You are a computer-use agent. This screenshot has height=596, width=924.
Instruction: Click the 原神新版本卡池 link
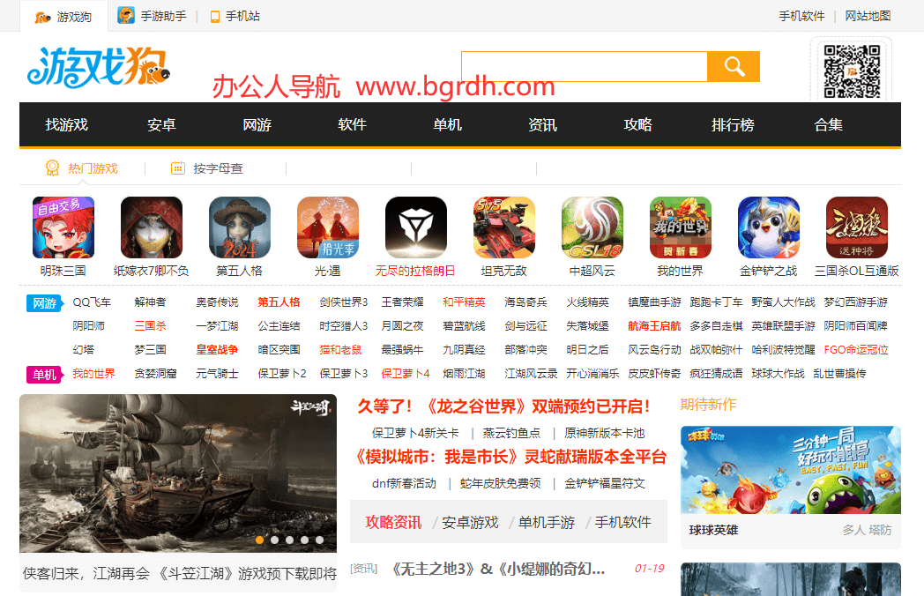(605, 433)
